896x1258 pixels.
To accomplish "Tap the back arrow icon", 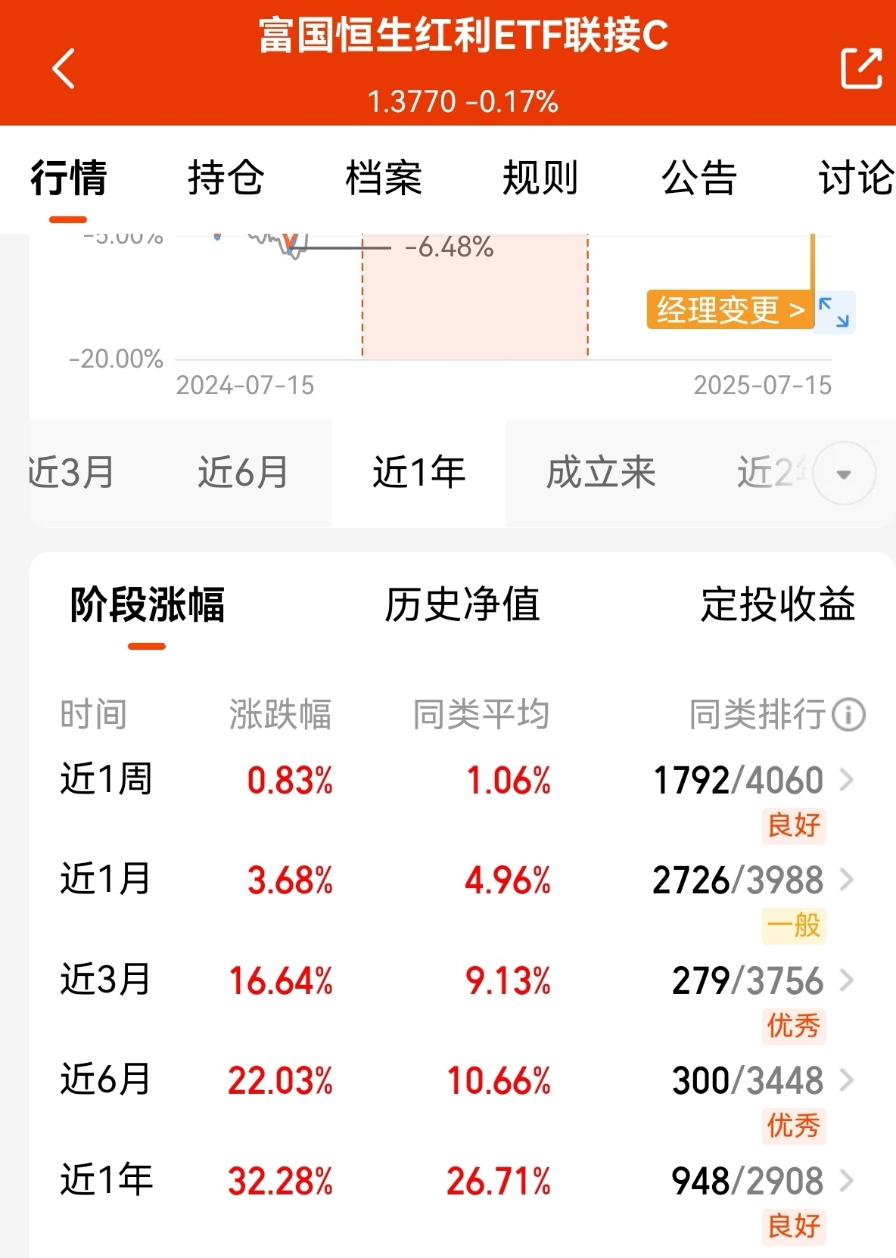I will click(64, 69).
